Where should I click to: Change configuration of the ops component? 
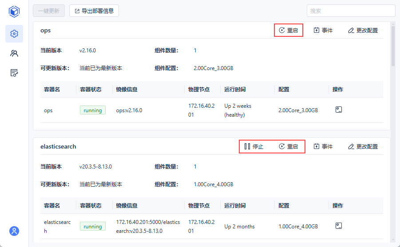(363, 30)
